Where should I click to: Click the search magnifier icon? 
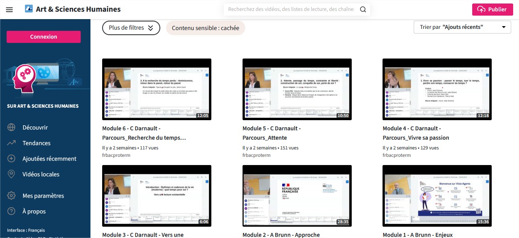(x=363, y=9)
